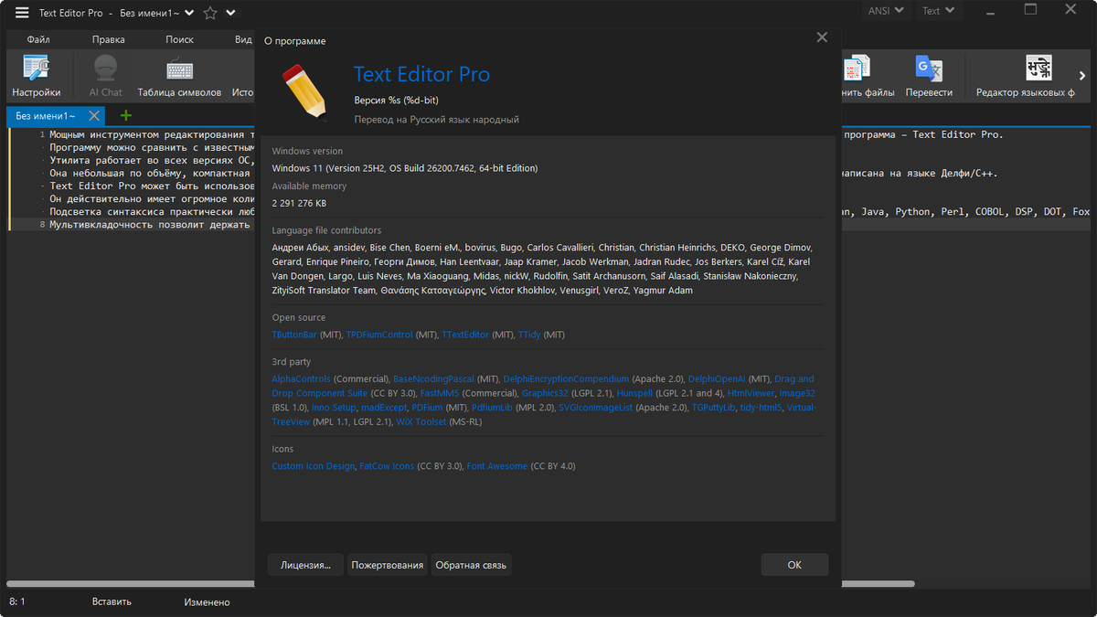
Task: Open the Поиск menu
Action: tap(180, 39)
